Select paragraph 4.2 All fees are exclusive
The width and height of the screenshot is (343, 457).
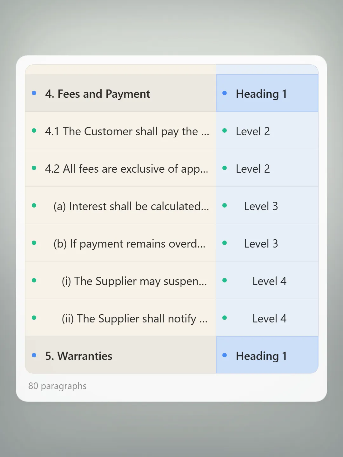coord(121,168)
